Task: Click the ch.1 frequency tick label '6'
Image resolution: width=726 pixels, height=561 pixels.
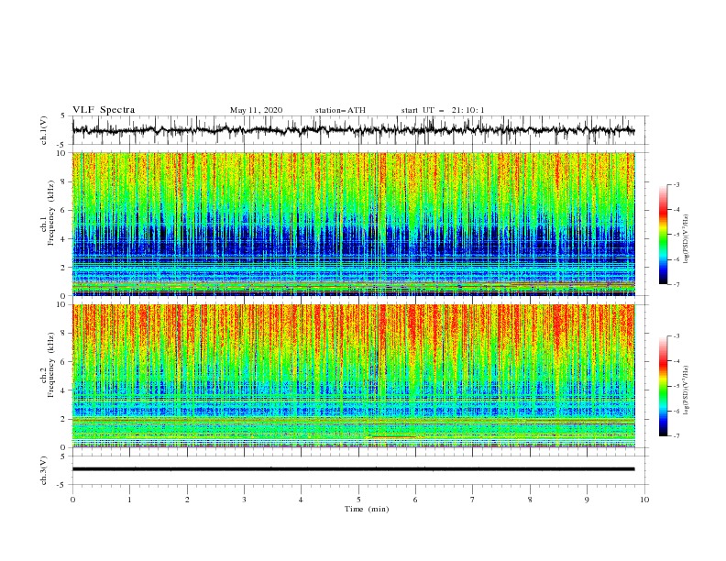Action: click(x=64, y=210)
